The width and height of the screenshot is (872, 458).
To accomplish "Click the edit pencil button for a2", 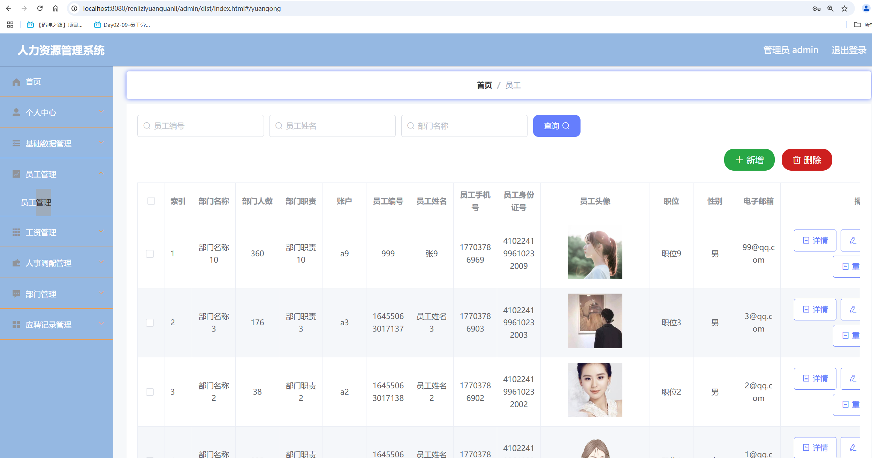I will click(x=851, y=378).
